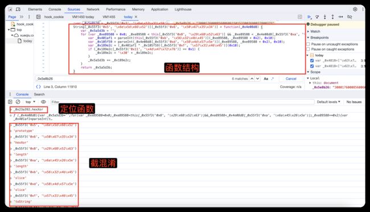Collapse the today breakpoints group
Screen dimensions: 370x212
coord(308,55)
